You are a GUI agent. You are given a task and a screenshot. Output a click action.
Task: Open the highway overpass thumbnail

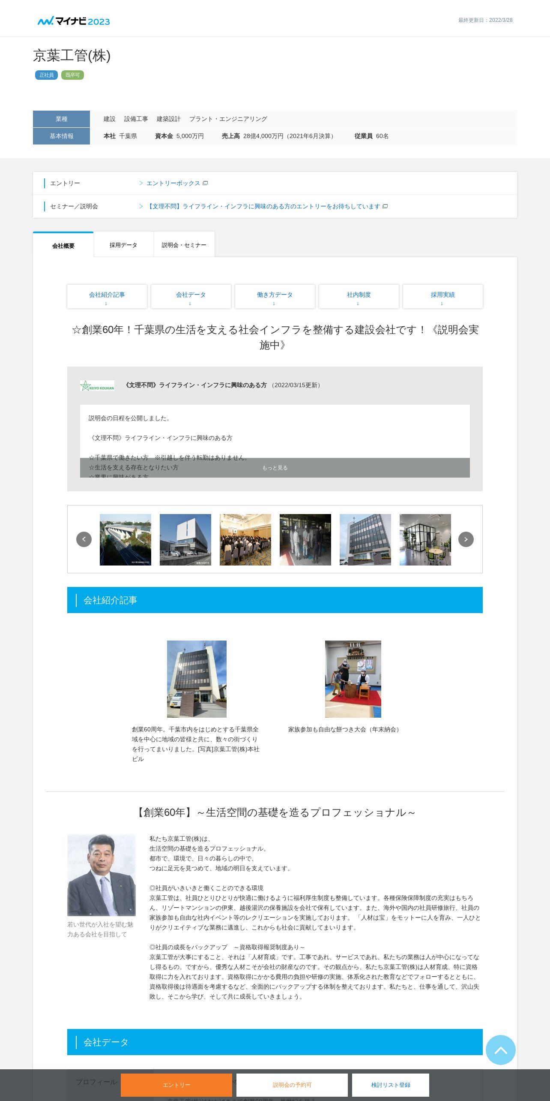[126, 540]
